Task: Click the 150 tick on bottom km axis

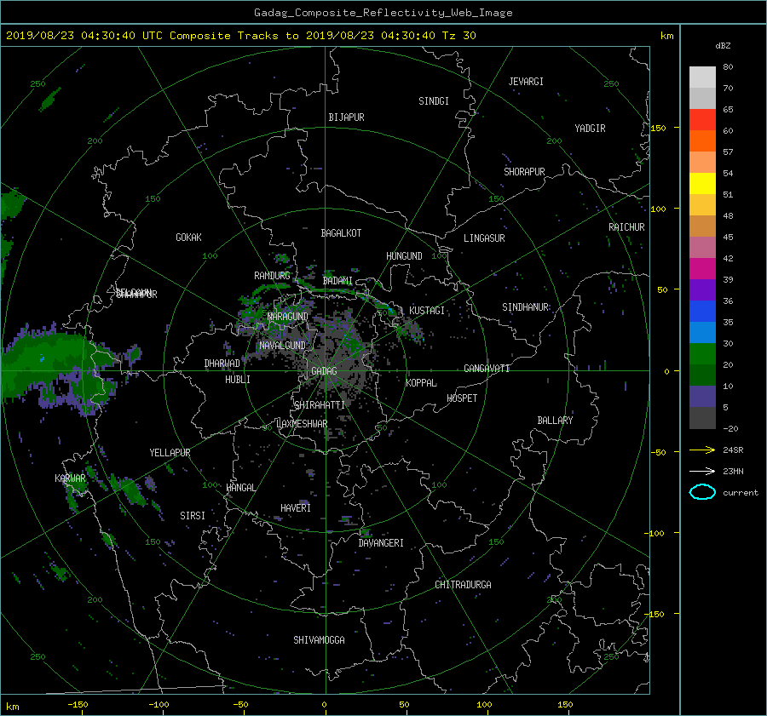Action: pos(565,705)
